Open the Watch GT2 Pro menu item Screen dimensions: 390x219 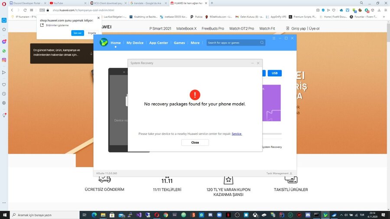click(241, 29)
